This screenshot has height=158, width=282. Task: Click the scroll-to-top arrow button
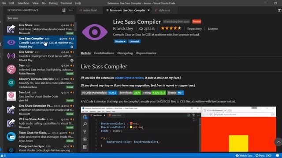(278, 142)
